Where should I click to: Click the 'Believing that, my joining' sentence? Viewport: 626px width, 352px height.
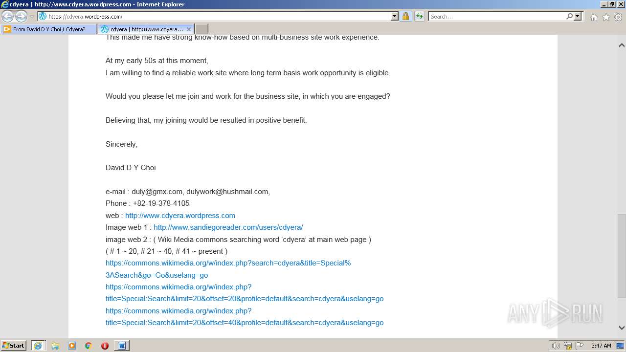coord(206,120)
